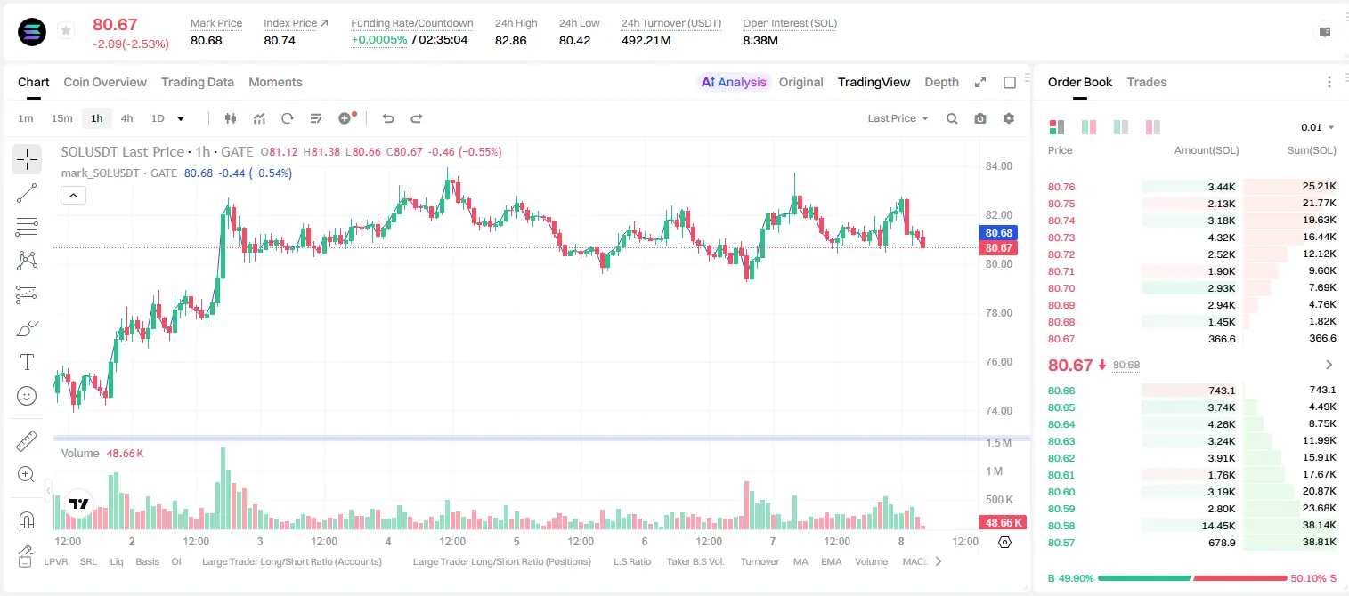Expand the 0.01 price precision dropdown
1349x596 pixels.
tap(1318, 127)
